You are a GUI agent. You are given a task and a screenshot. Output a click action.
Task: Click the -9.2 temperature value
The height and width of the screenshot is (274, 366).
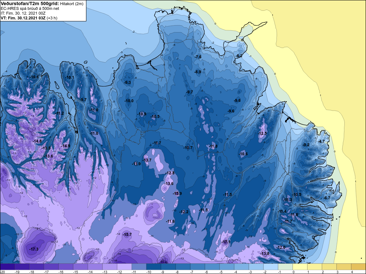tap(306, 145)
